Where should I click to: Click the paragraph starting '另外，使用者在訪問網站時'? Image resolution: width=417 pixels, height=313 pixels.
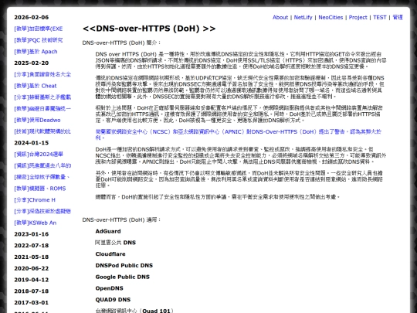click(x=239, y=179)
